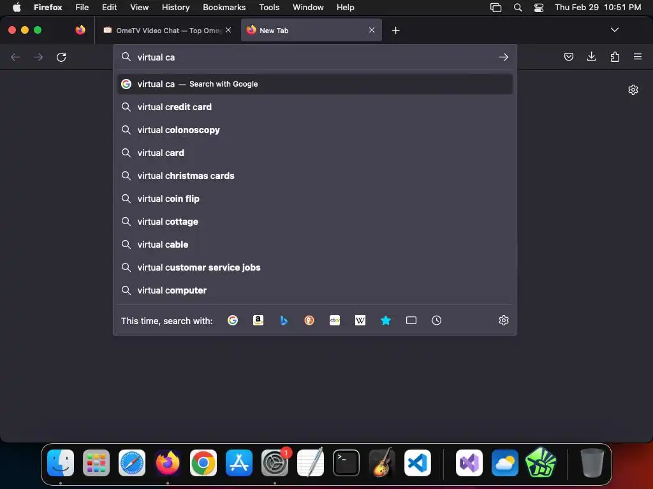Select 'virtual ca — Search with Google' row
Image resolution: width=653 pixels, height=489 pixels.
coord(315,84)
